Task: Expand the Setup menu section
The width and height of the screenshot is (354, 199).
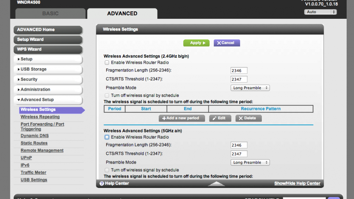Action: pos(48,59)
